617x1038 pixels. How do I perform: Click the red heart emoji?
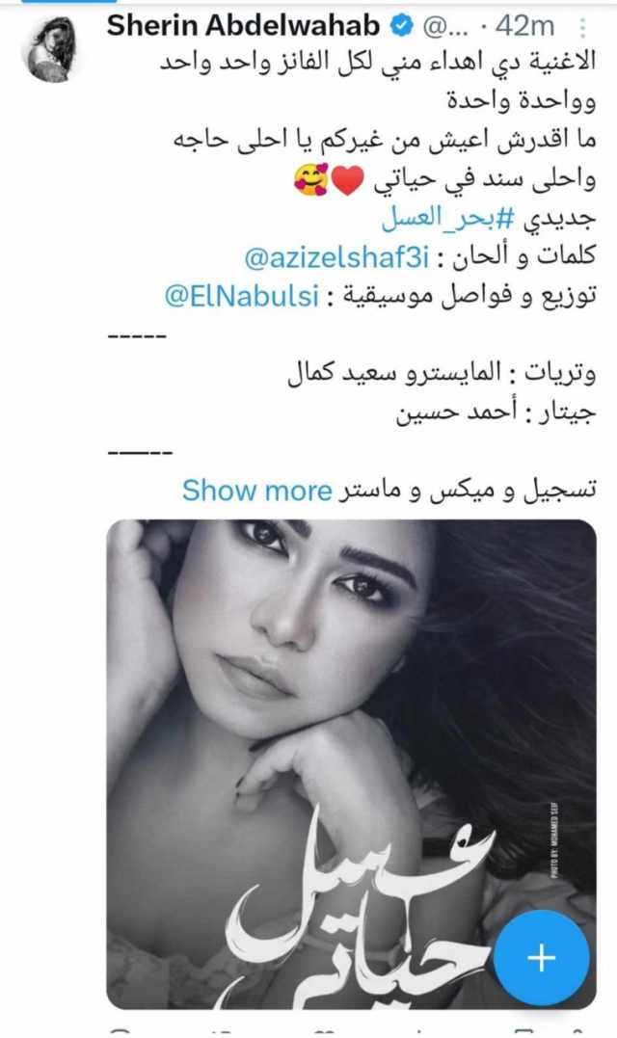348,181
